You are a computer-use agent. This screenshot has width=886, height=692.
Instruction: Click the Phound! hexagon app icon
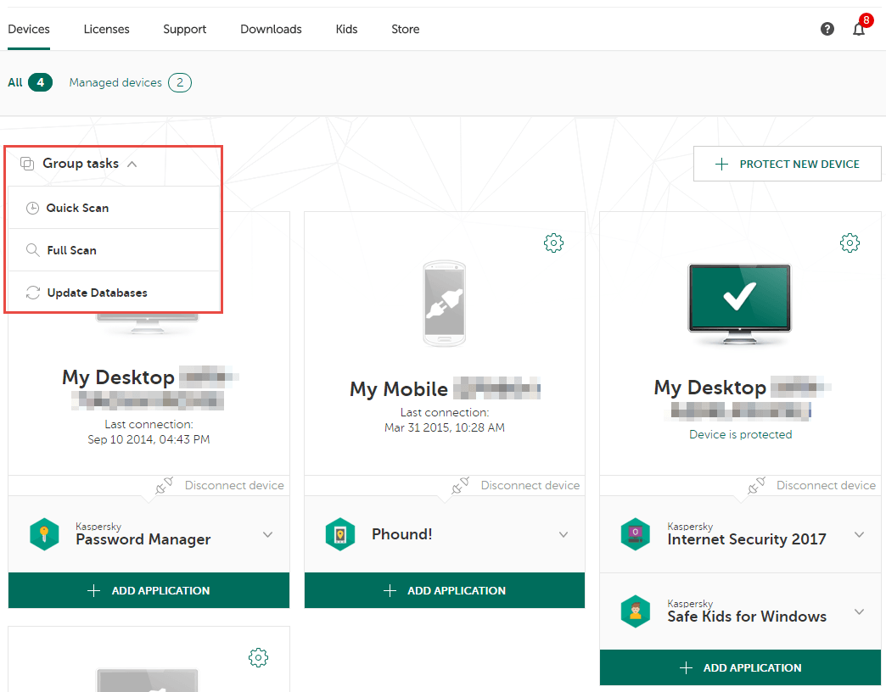coord(340,534)
